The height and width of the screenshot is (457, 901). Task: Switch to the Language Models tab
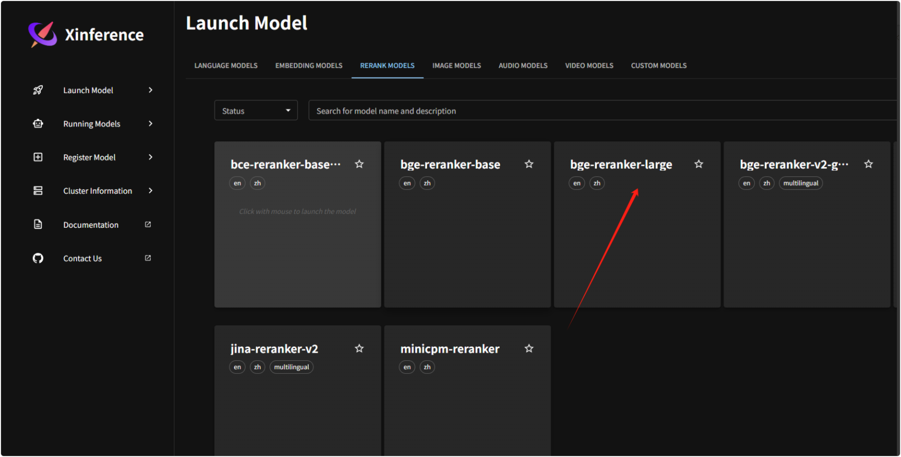point(226,66)
